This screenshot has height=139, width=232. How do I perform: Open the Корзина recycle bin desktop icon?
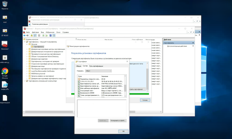(x=5, y=5)
